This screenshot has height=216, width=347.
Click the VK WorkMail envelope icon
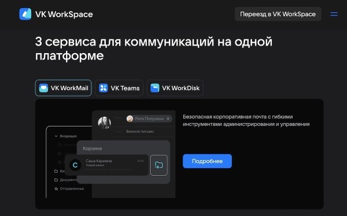pyautogui.click(x=43, y=88)
